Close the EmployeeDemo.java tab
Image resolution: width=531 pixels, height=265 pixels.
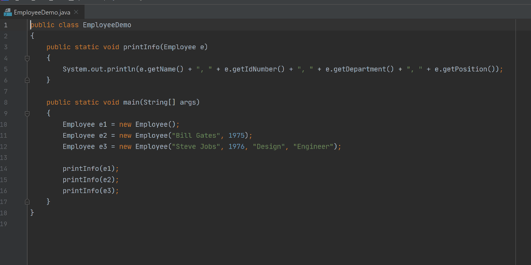coord(76,12)
